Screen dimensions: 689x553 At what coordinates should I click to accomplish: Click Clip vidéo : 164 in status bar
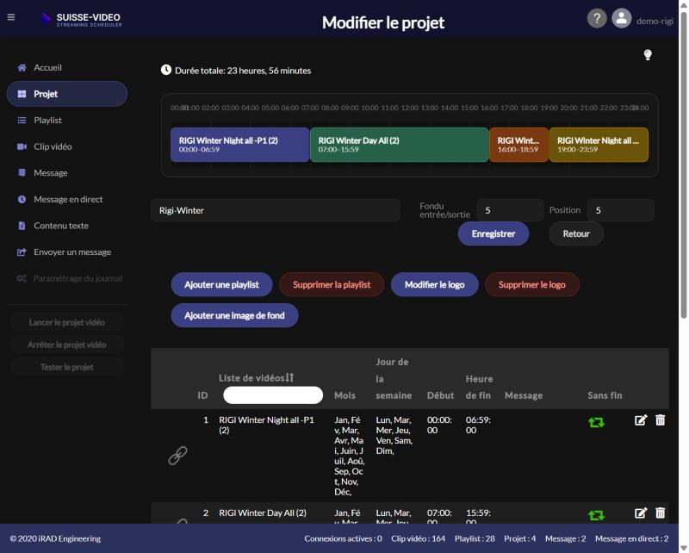point(418,538)
